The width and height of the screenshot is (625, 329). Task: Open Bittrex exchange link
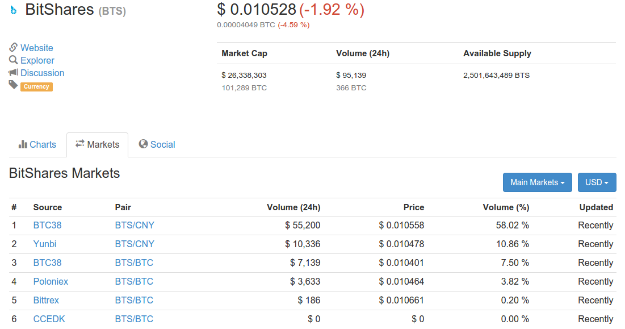46,300
